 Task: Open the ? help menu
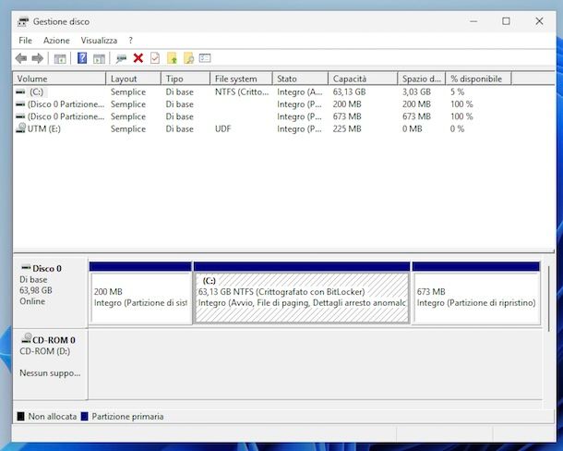coord(131,41)
